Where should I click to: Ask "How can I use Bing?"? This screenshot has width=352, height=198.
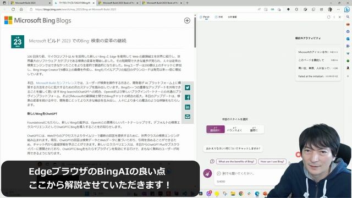coord(272,161)
